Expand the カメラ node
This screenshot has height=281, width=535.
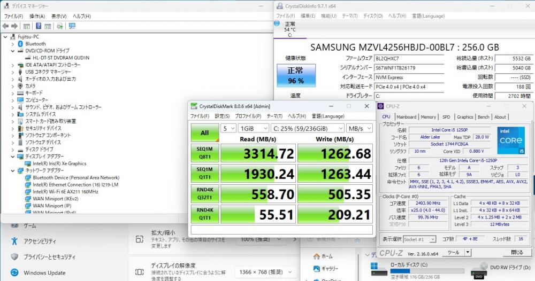(13, 86)
